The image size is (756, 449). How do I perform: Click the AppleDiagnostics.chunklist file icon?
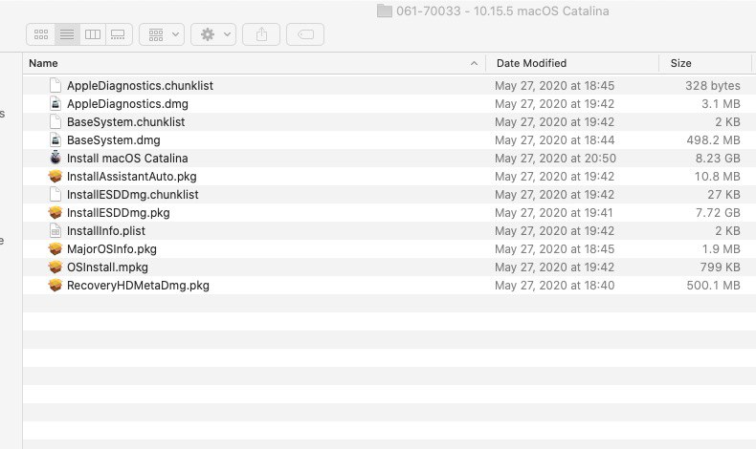tap(56, 85)
